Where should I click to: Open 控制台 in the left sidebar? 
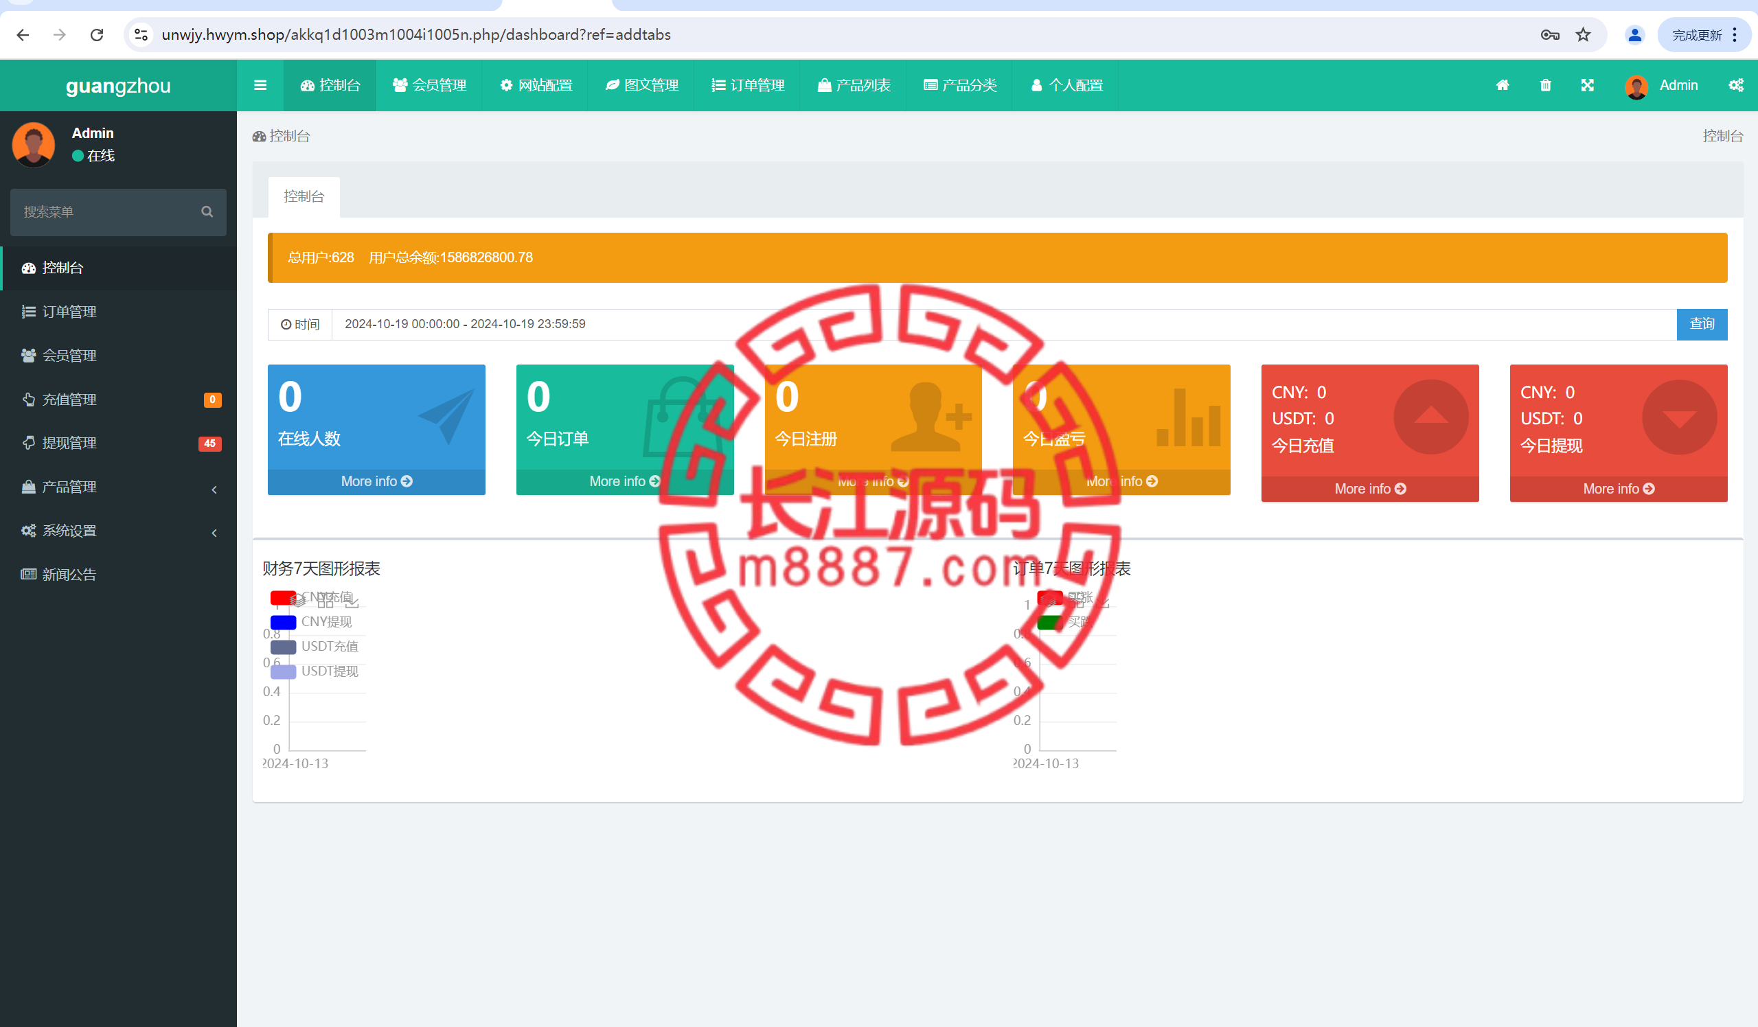(x=119, y=268)
